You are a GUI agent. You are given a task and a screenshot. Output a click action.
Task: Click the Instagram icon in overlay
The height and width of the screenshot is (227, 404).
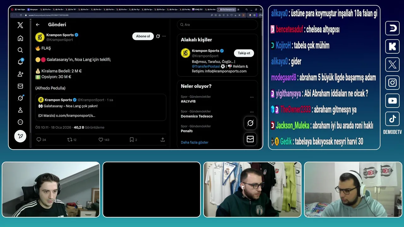pos(392,83)
